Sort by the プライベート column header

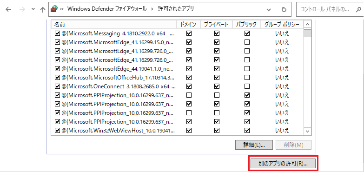point(216,24)
